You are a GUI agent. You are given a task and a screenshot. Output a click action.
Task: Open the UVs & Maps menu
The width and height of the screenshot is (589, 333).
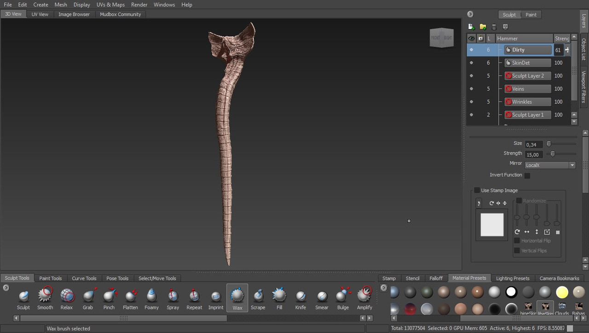[110, 5]
